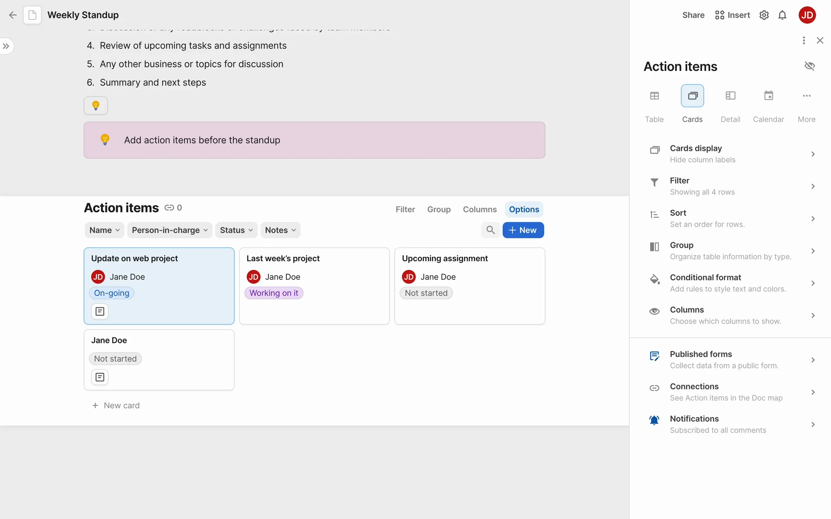
Task: Expand the Conditional format settings
Action: coord(731,283)
